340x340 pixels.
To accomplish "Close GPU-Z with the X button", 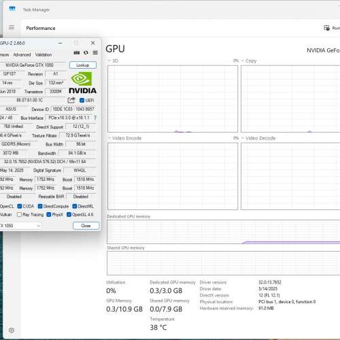I will tap(93, 43).
